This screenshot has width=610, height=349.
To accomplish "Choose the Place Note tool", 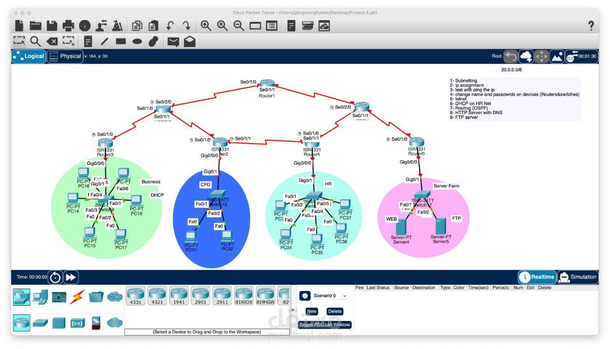I will (x=88, y=41).
